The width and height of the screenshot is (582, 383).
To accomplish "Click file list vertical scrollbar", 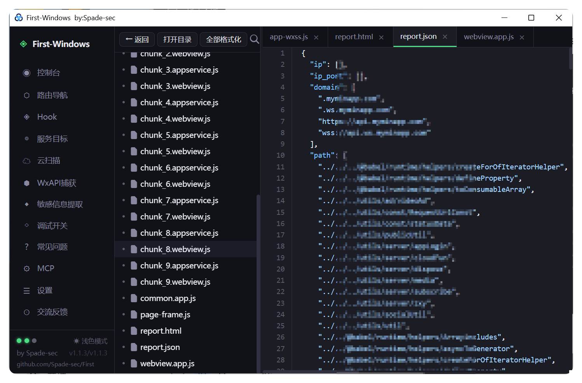I will tap(258, 284).
